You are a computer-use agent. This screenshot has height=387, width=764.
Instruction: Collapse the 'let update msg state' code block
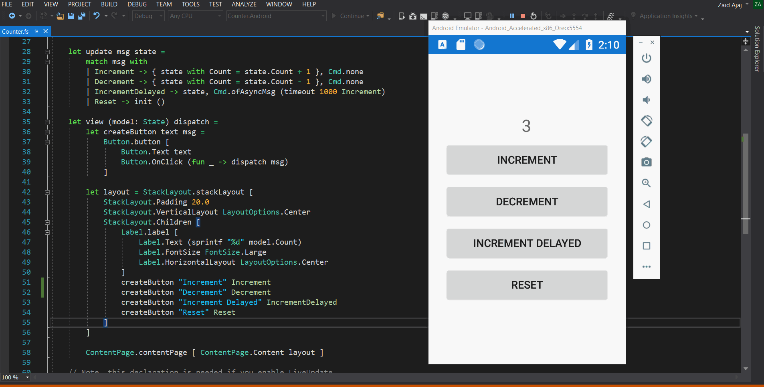47,52
